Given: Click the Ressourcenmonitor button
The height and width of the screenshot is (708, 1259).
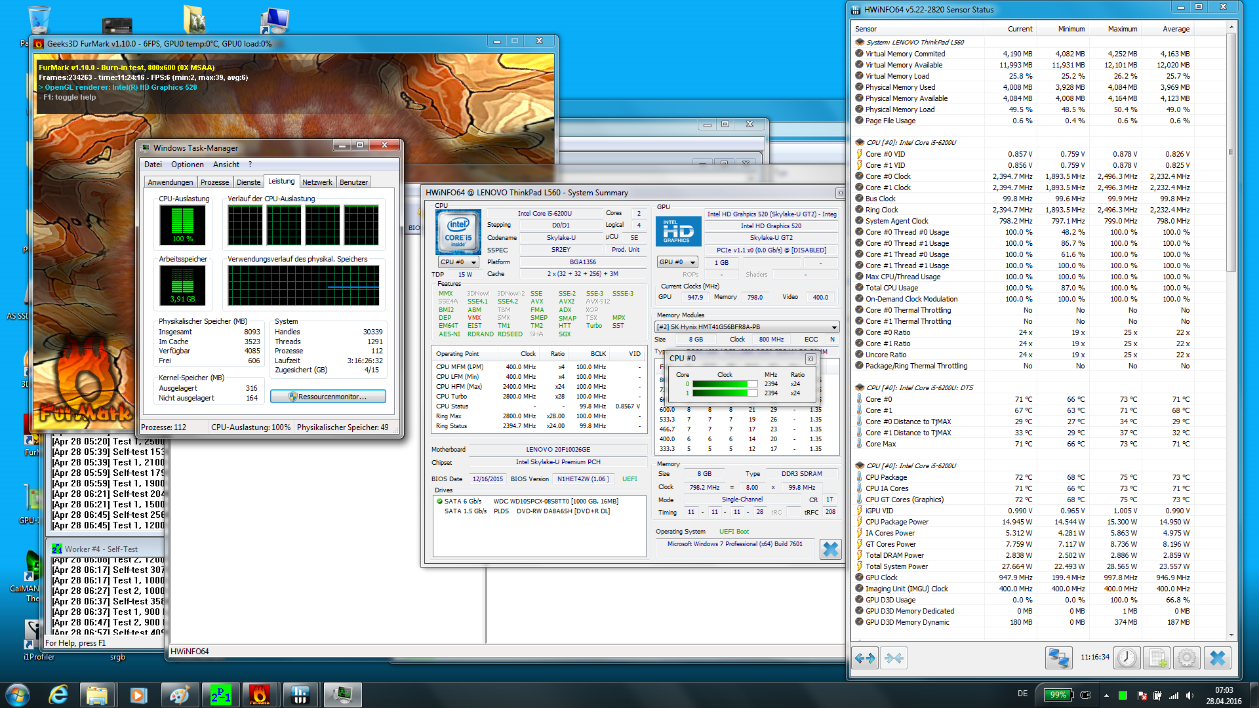Looking at the screenshot, I should 328,397.
